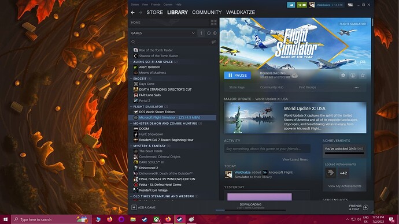
Task: Open the WALDKATZE profile tab
Action: coord(241,12)
